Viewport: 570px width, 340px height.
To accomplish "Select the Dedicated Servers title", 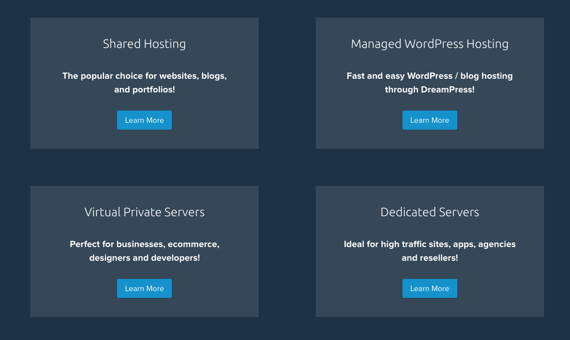I will (429, 212).
